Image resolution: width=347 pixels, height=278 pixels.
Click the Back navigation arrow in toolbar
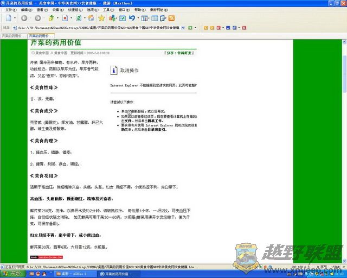tap(24, 18)
